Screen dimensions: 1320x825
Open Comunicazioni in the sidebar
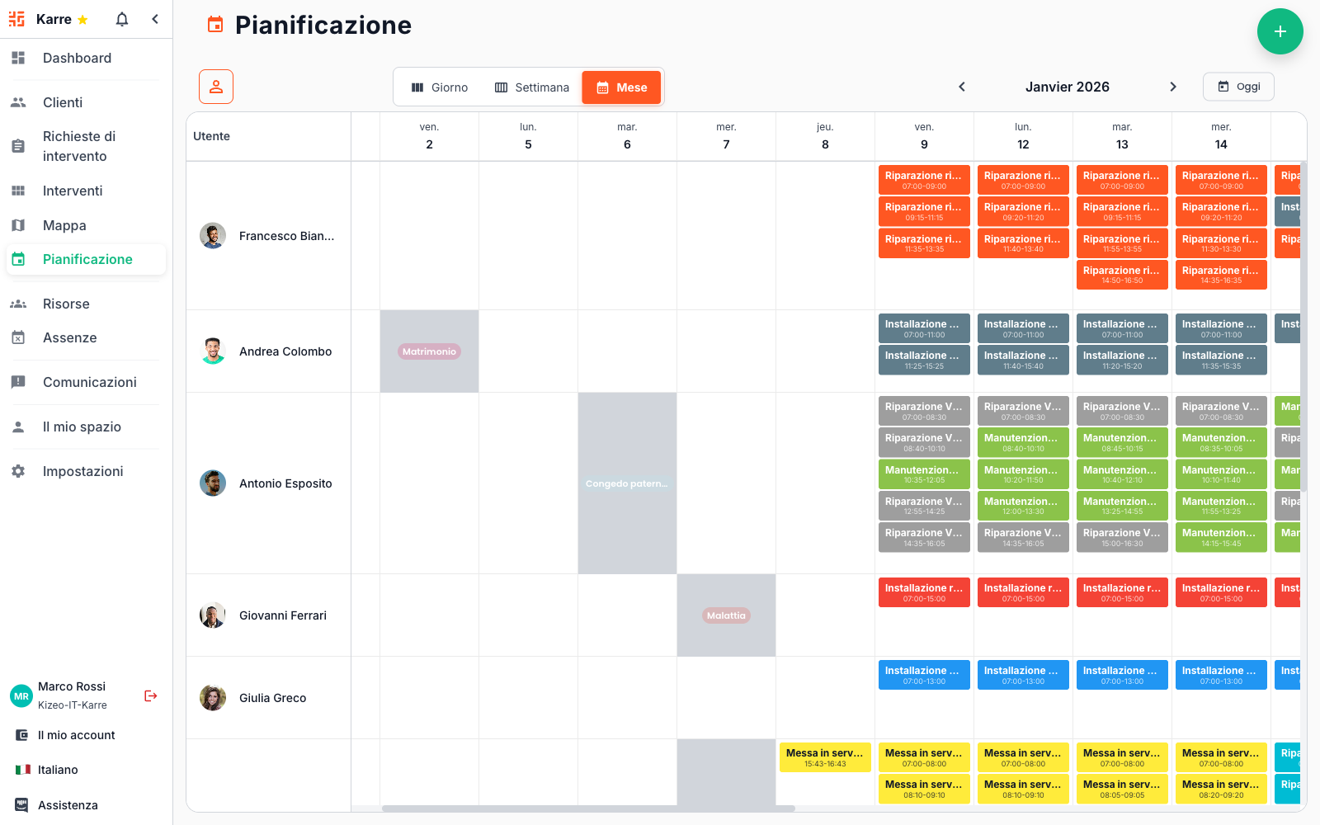(89, 382)
